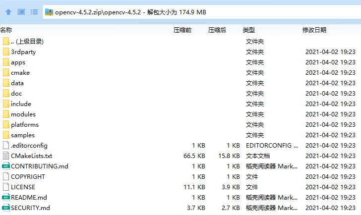
Task: Click the 'cmake' folder name
Action: [x=20, y=73]
